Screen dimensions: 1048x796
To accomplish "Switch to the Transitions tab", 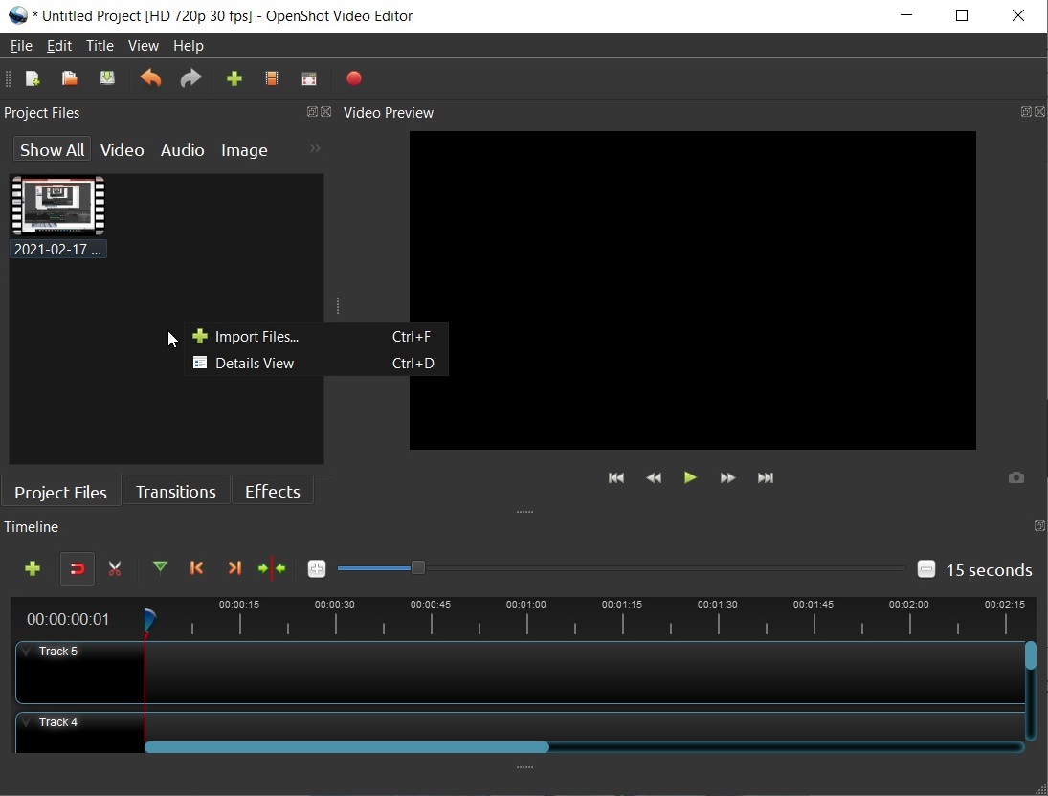I will pos(176,491).
